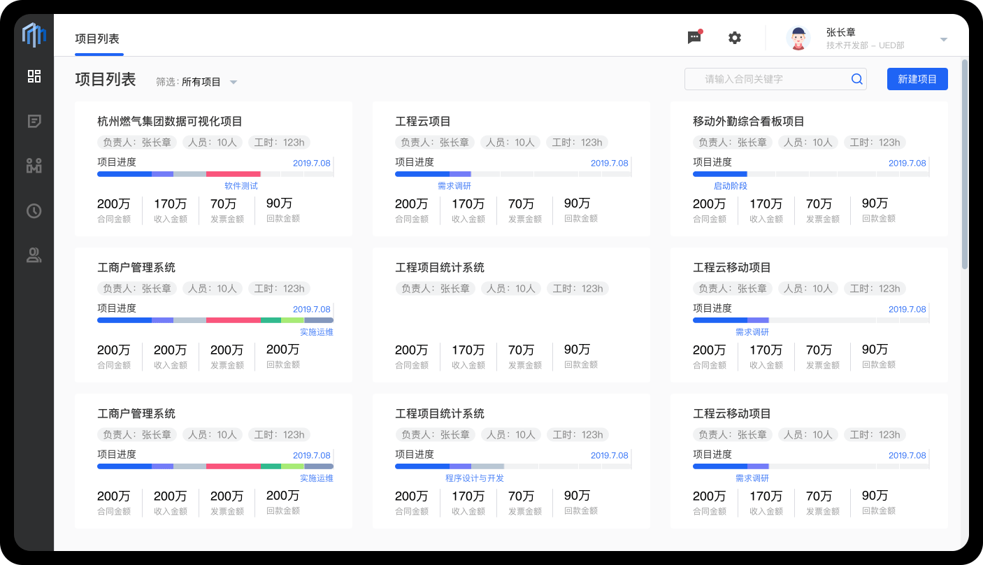Click 200万 合同金额 in 杭州燃气集团数据可视化项目
The height and width of the screenshot is (565, 983).
[114, 210]
